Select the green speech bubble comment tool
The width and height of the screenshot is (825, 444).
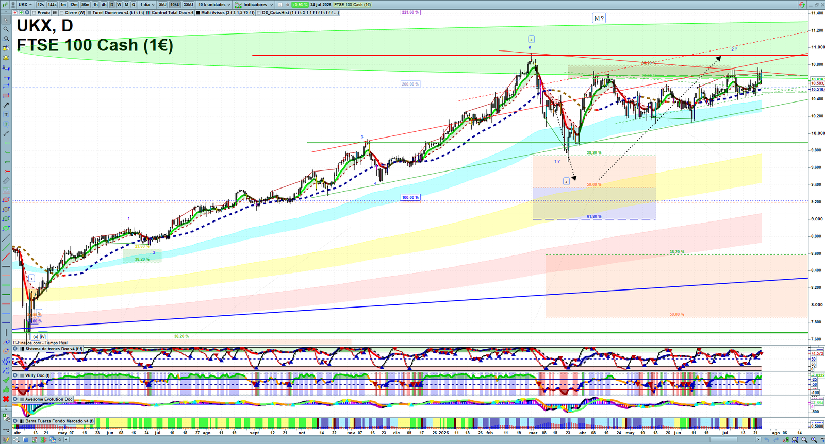pyautogui.click(x=6, y=124)
